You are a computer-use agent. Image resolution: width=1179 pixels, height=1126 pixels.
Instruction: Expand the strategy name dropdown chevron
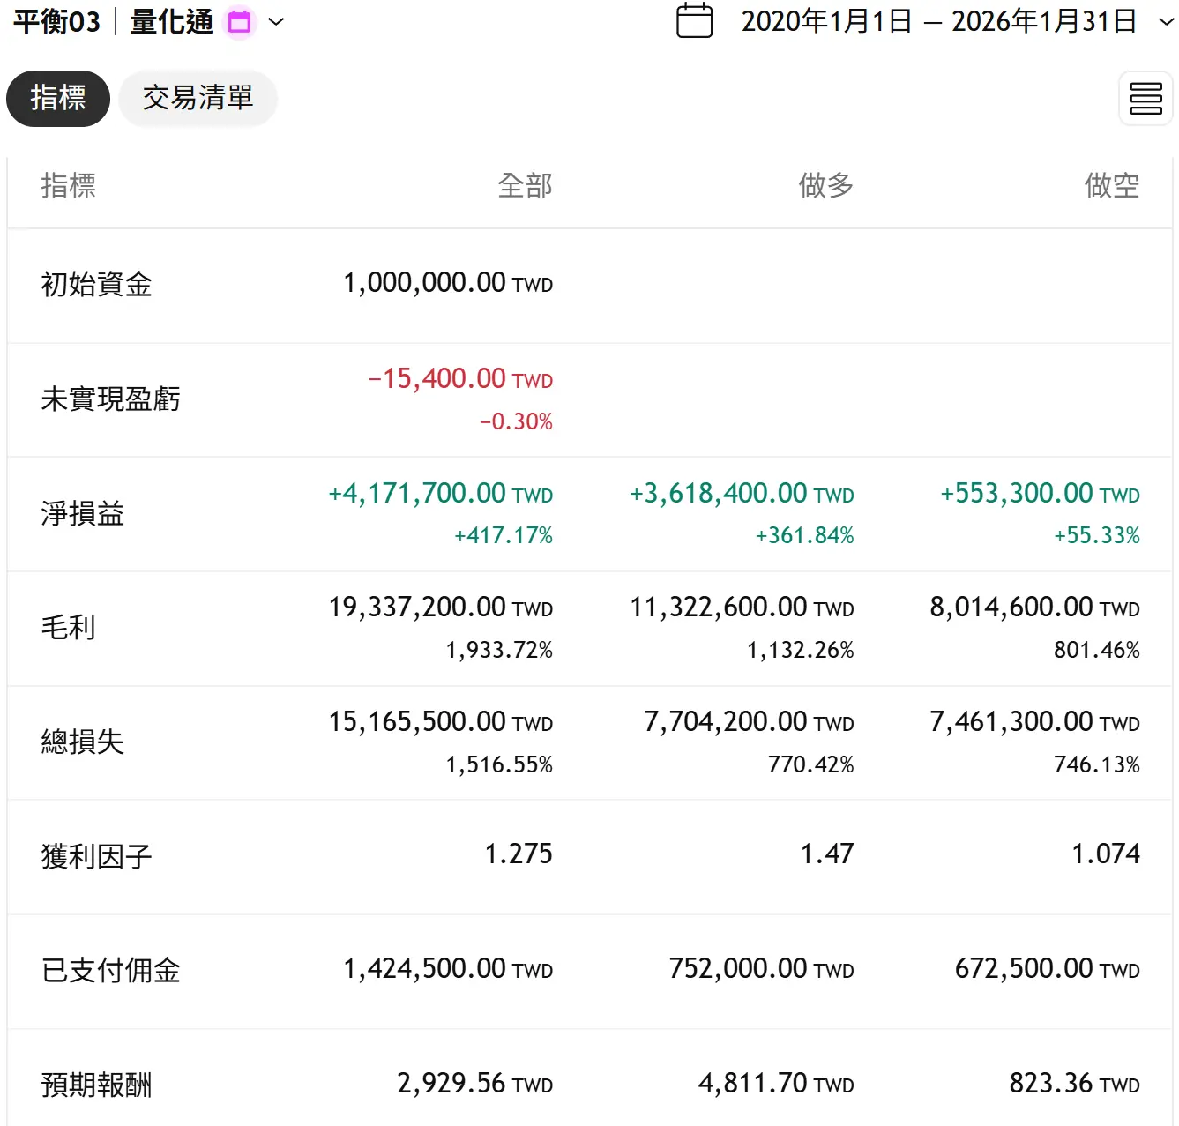[x=276, y=22]
